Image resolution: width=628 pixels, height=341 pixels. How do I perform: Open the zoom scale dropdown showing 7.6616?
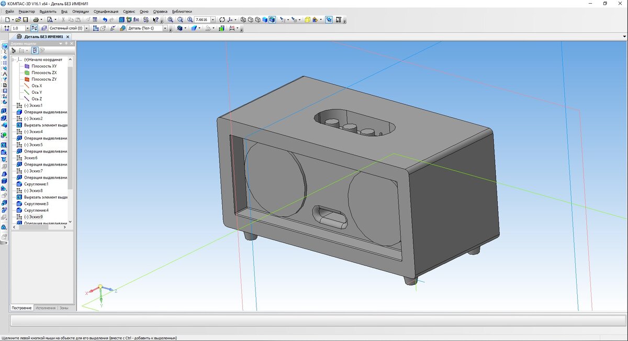click(213, 19)
